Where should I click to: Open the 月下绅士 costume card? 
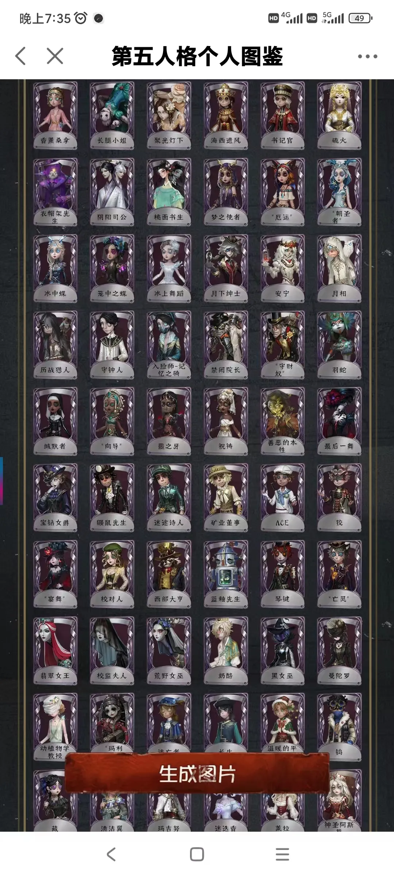[225, 269]
